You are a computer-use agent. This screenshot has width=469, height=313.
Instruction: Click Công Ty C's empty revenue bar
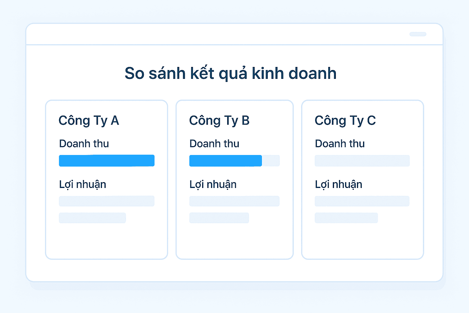pyautogui.click(x=362, y=161)
